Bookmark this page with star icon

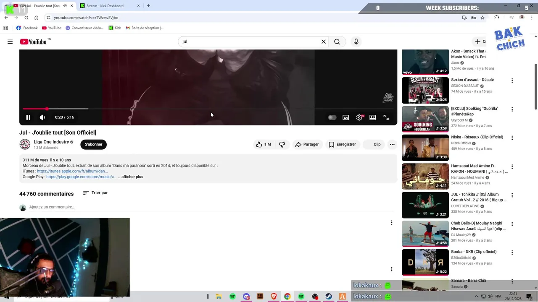click(x=483, y=18)
